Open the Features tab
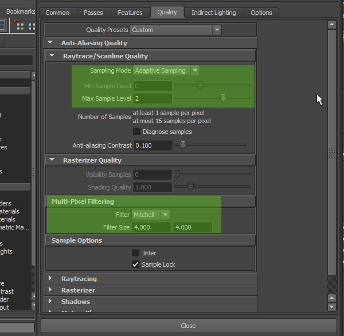The width and height of the screenshot is (344, 336). (x=130, y=13)
